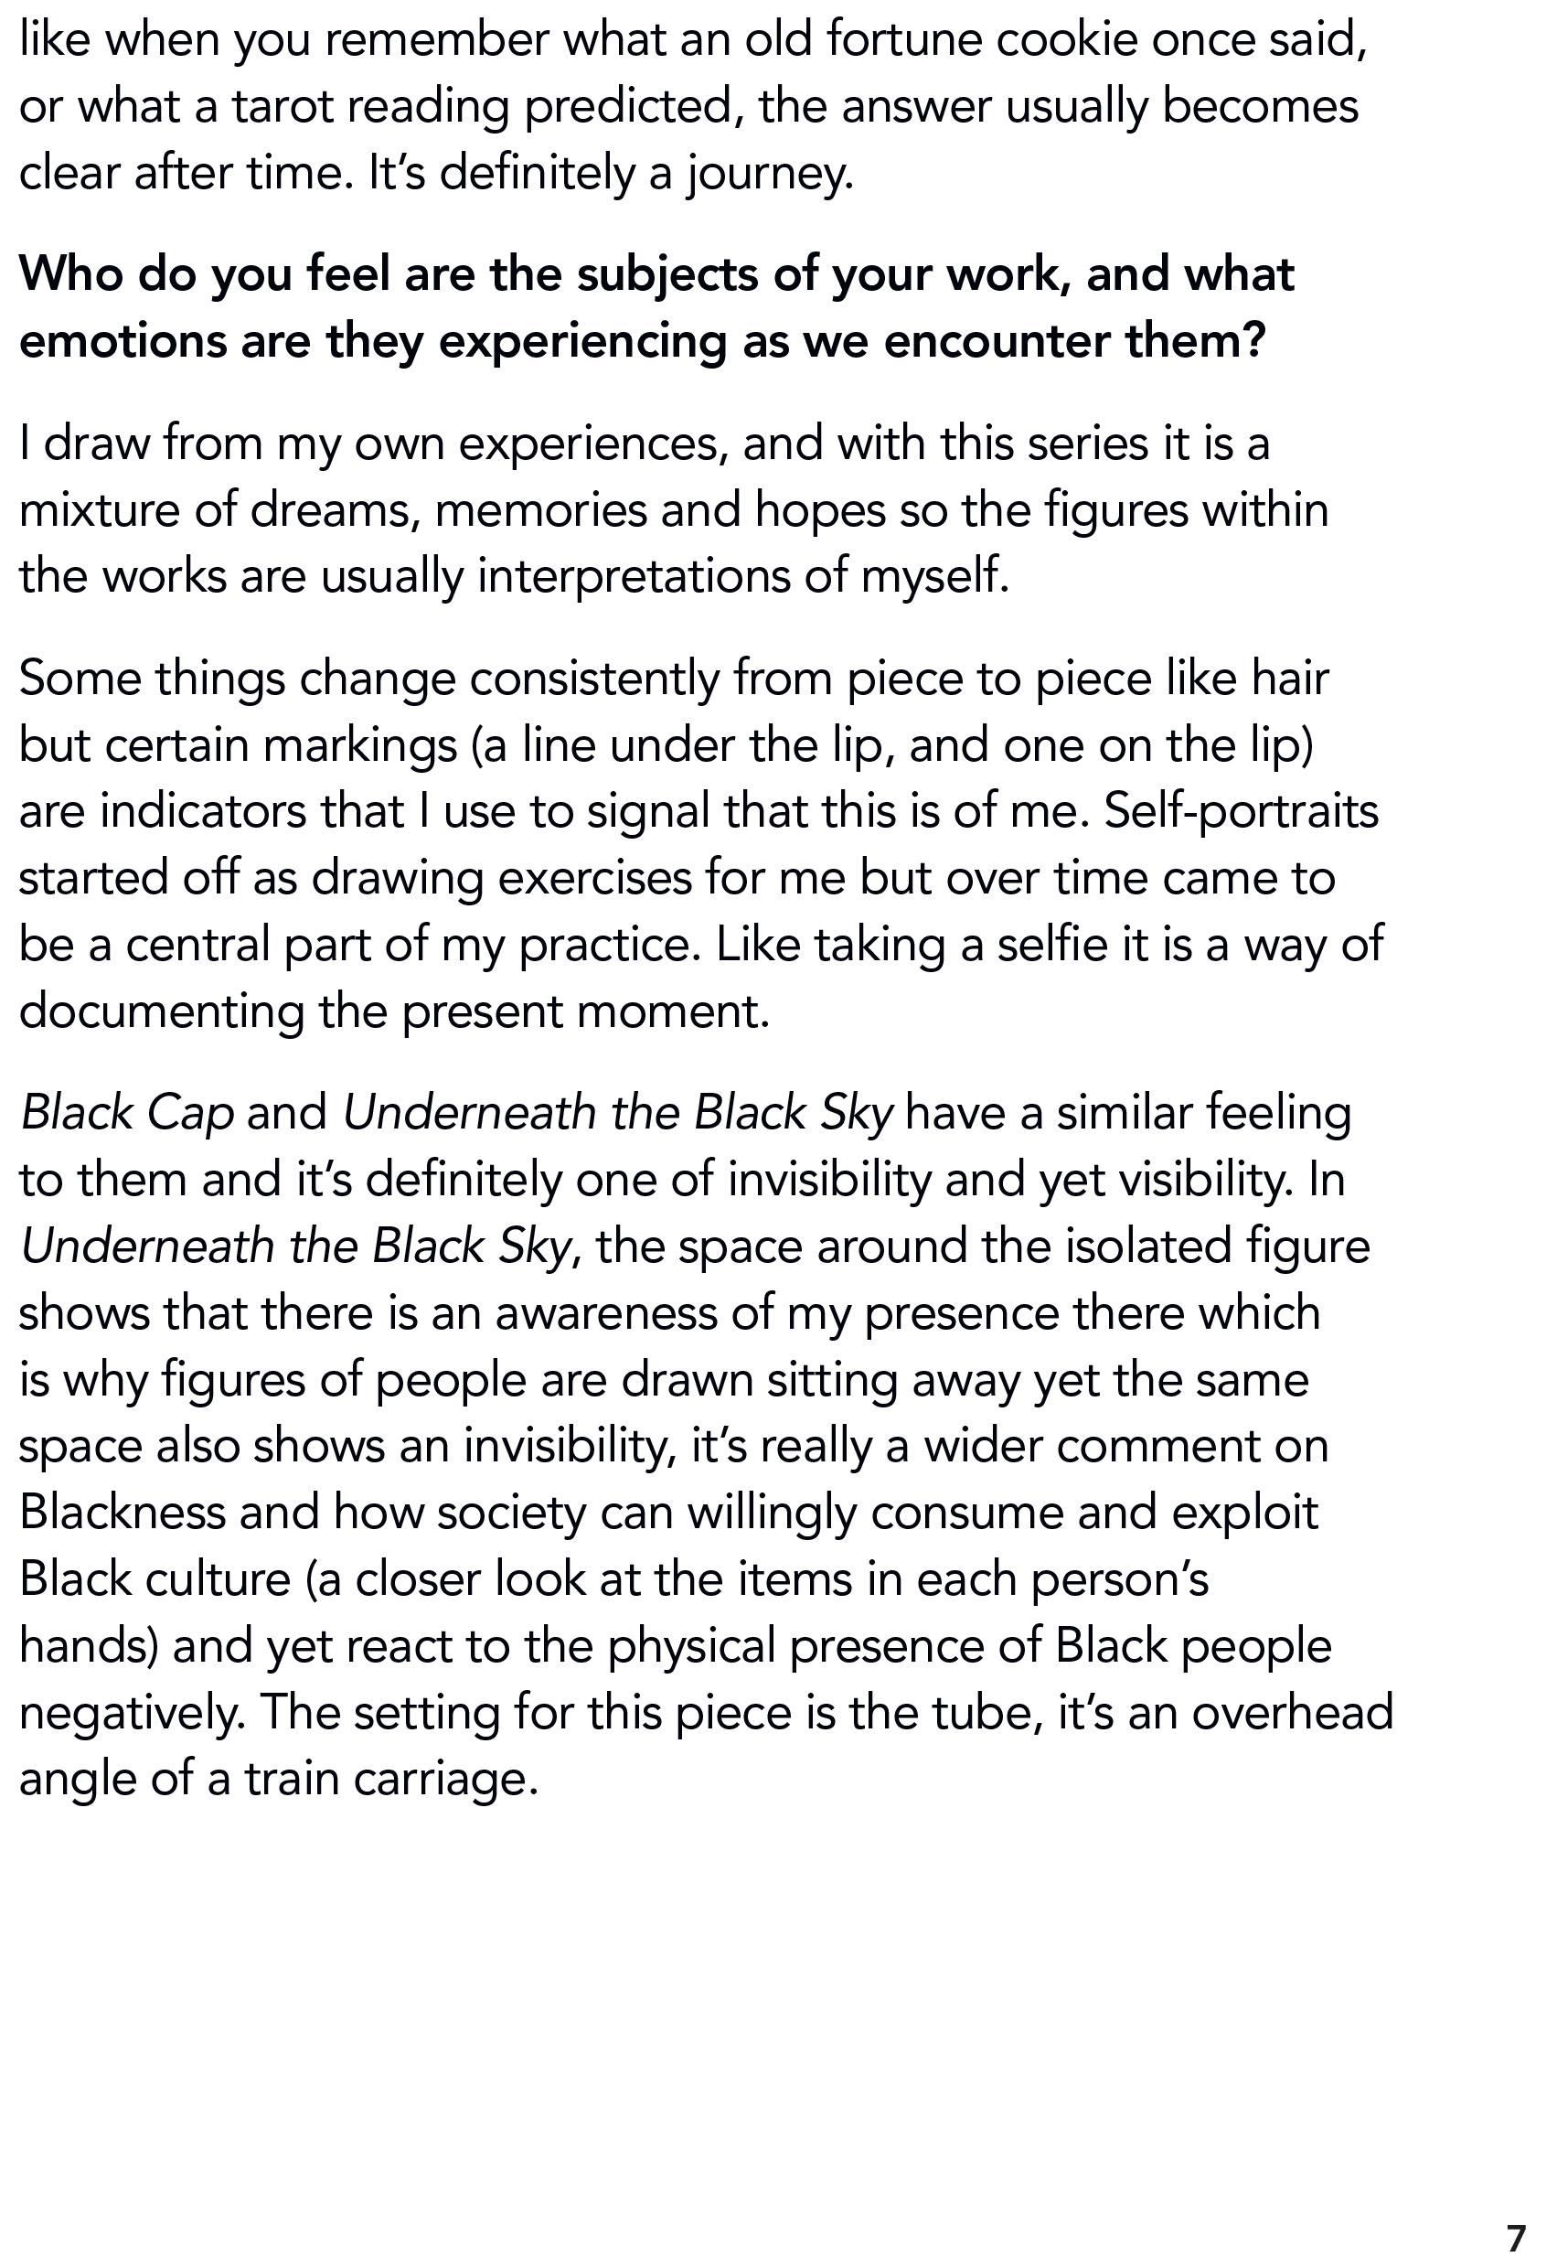Viewport: 1557px width, 2268px height.
Task: Click the word "markings"
Action: click(360, 745)
